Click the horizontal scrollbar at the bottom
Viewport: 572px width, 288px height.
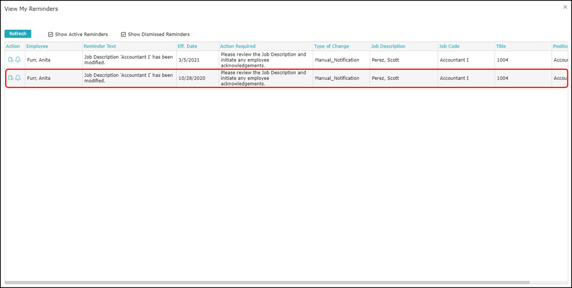click(267, 282)
